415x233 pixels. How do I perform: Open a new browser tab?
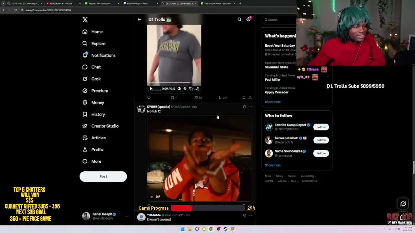pos(240,3)
